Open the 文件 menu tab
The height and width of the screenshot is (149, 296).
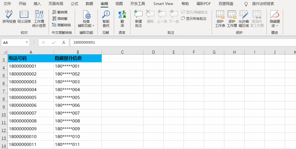click(7, 4)
